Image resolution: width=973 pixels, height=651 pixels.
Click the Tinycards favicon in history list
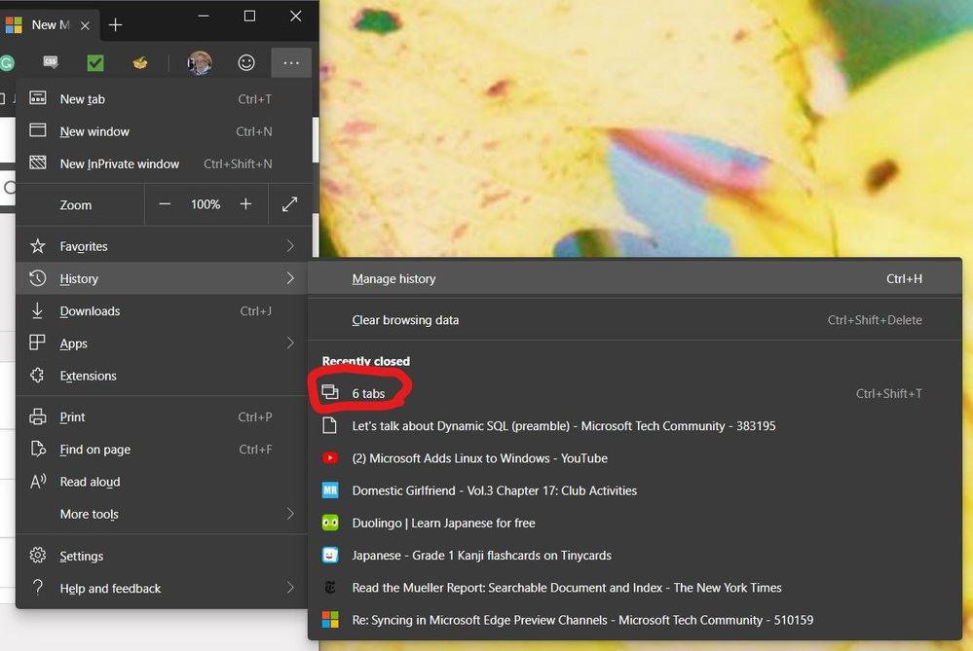330,555
